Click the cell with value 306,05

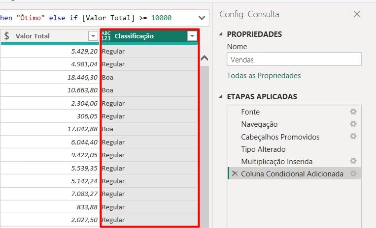click(x=50, y=116)
